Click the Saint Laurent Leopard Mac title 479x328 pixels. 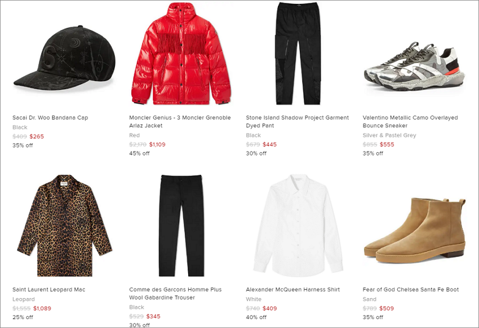click(x=49, y=290)
